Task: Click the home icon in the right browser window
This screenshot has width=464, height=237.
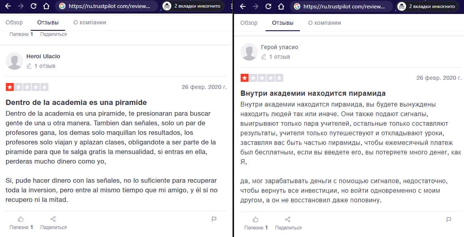Action: coord(281,6)
